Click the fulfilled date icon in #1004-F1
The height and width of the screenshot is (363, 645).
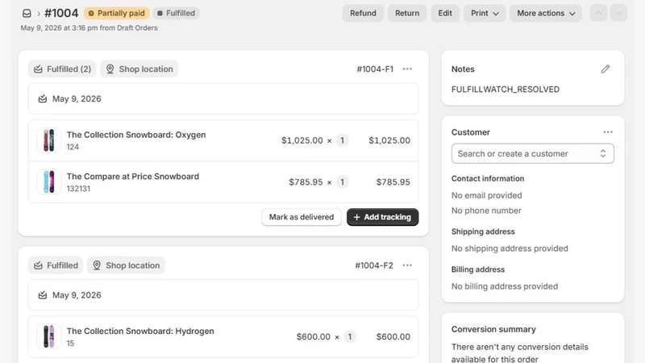click(x=43, y=98)
